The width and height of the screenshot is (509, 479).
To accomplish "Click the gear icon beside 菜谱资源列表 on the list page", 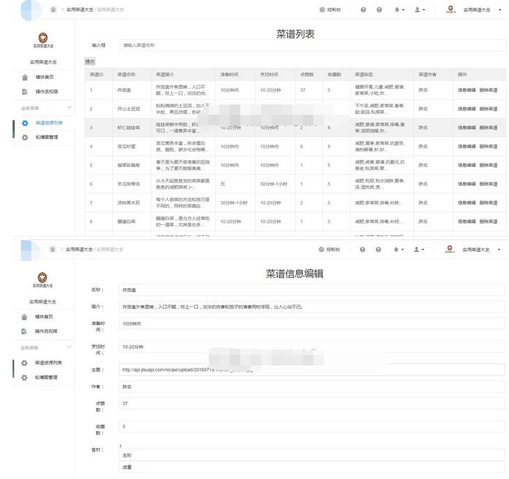I will pos(25,123).
